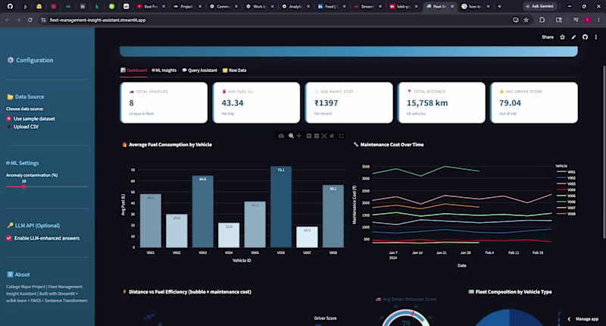Open browser extensions puzzle icon

click(x=542, y=20)
